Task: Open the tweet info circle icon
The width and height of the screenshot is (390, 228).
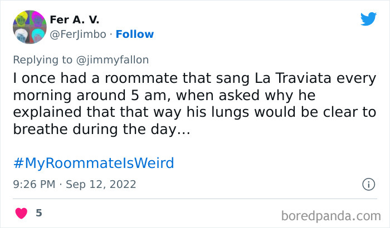Action: 368,184
